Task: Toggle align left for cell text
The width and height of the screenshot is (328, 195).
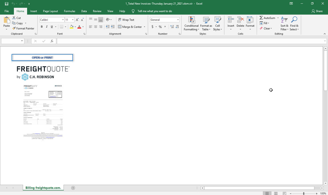Action: pos(90,27)
